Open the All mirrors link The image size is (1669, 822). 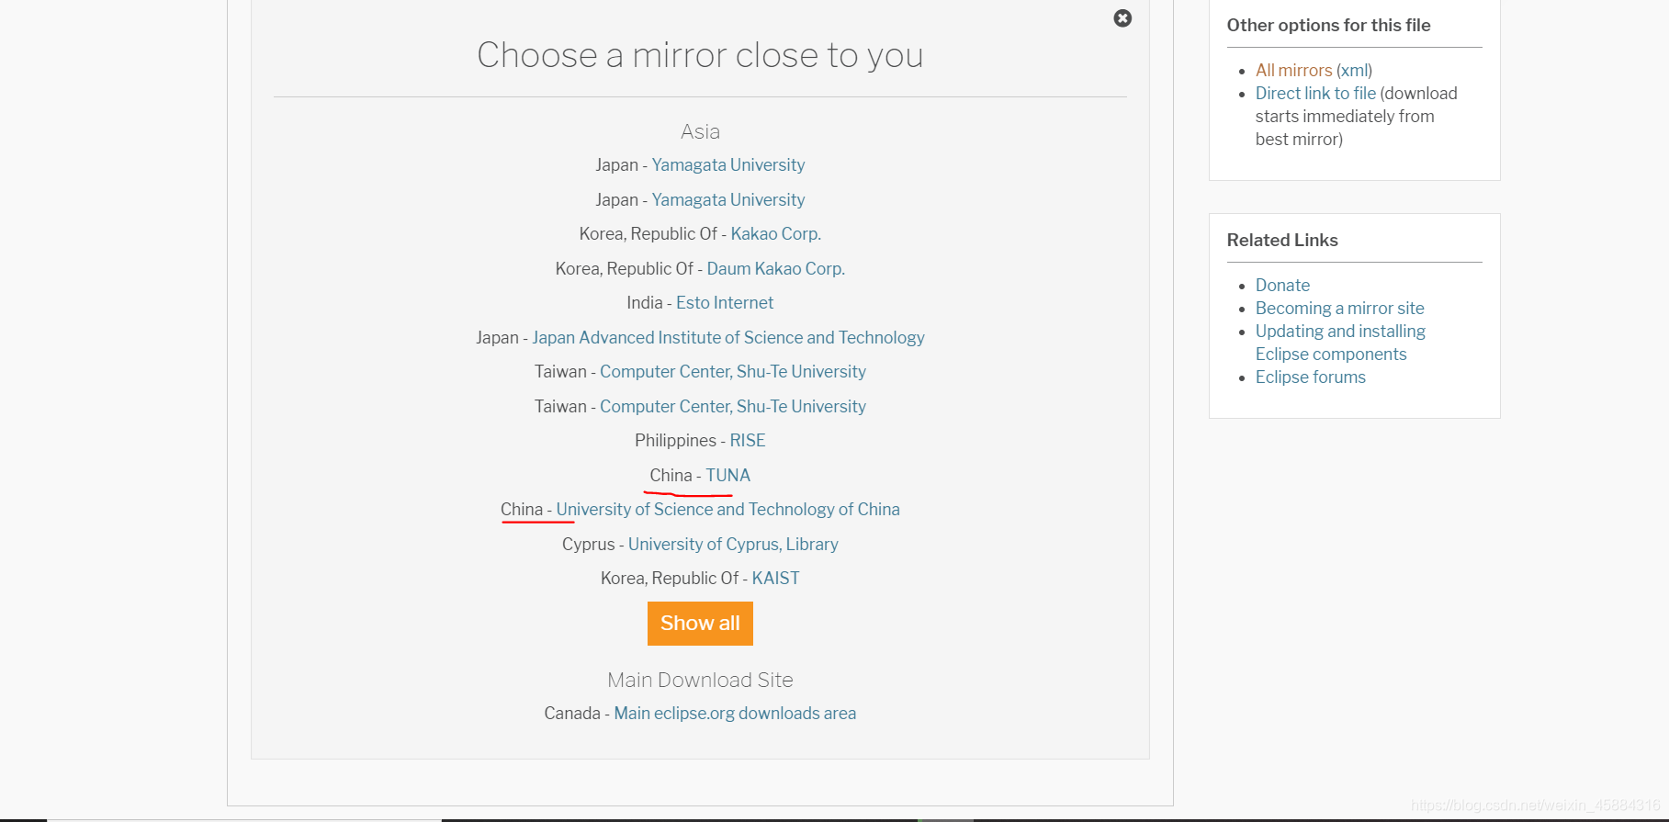pos(1293,71)
